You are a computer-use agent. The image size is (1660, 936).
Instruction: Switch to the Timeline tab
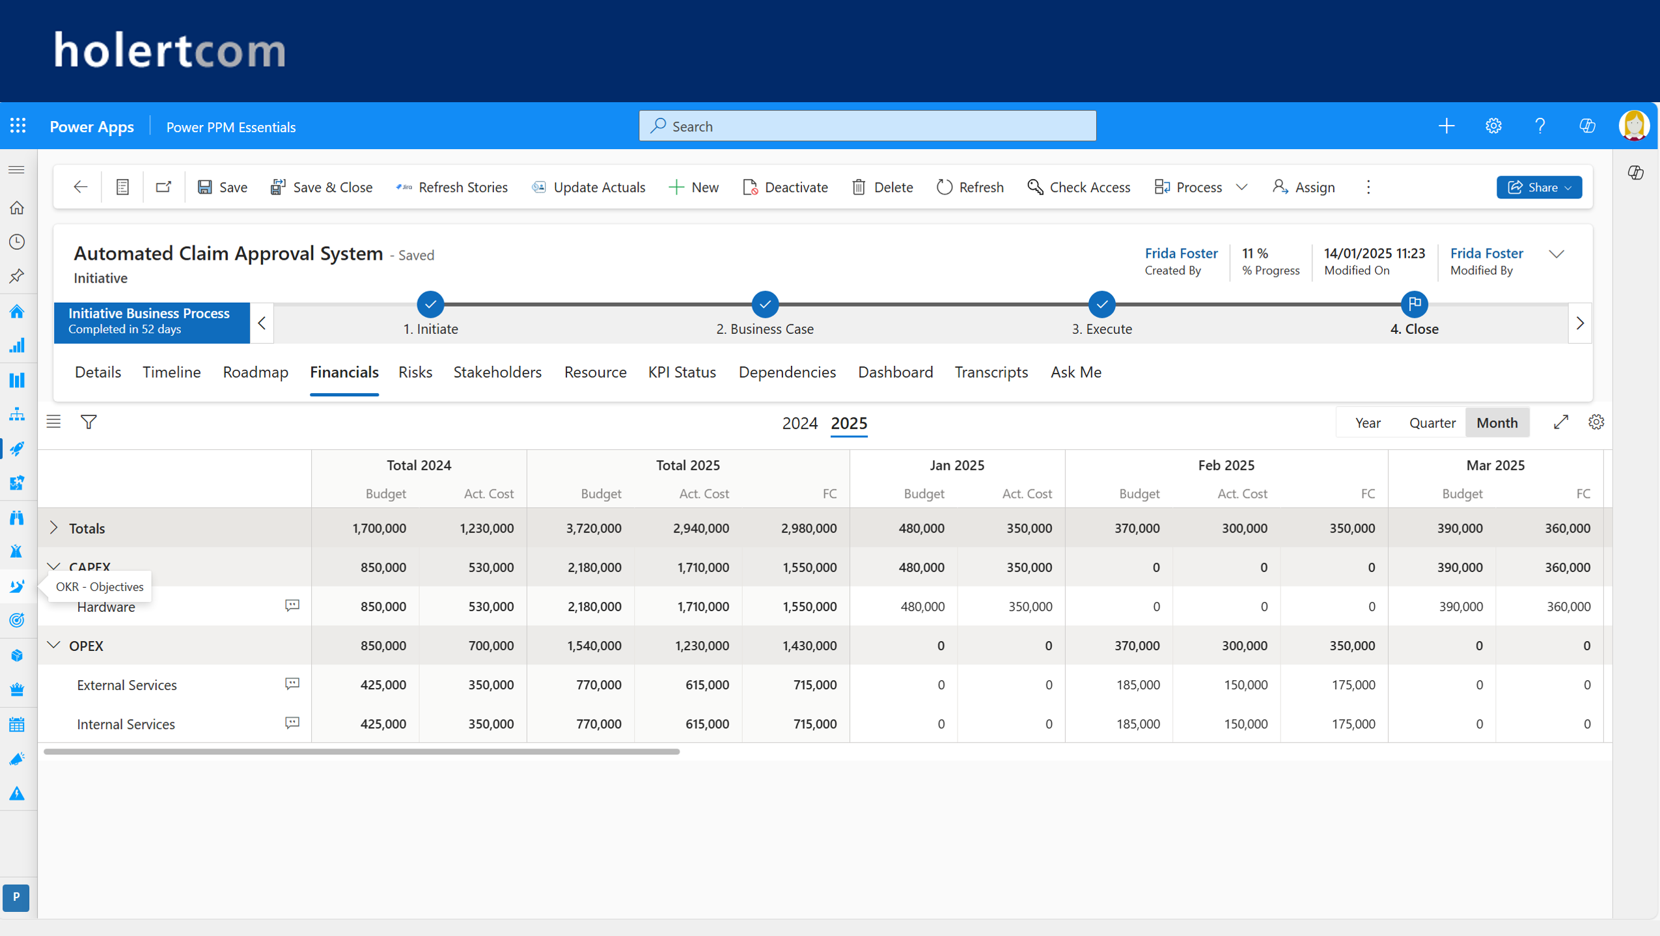tap(172, 372)
